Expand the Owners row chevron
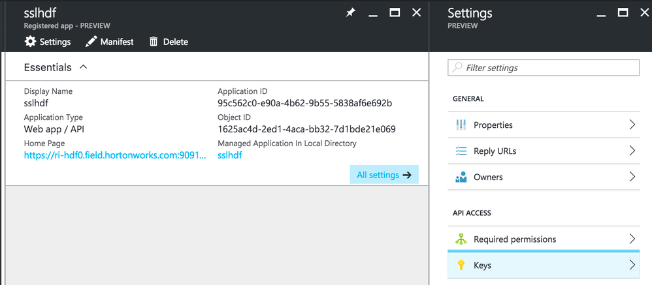 (x=632, y=177)
